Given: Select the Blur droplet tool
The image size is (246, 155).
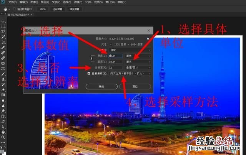Looking at the screenshot, I should click(x=3, y=100).
